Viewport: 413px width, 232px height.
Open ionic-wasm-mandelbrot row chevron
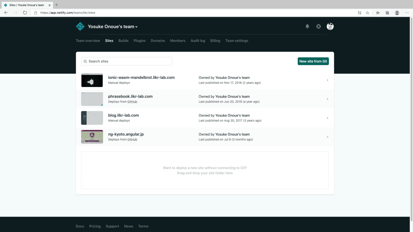(327, 80)
